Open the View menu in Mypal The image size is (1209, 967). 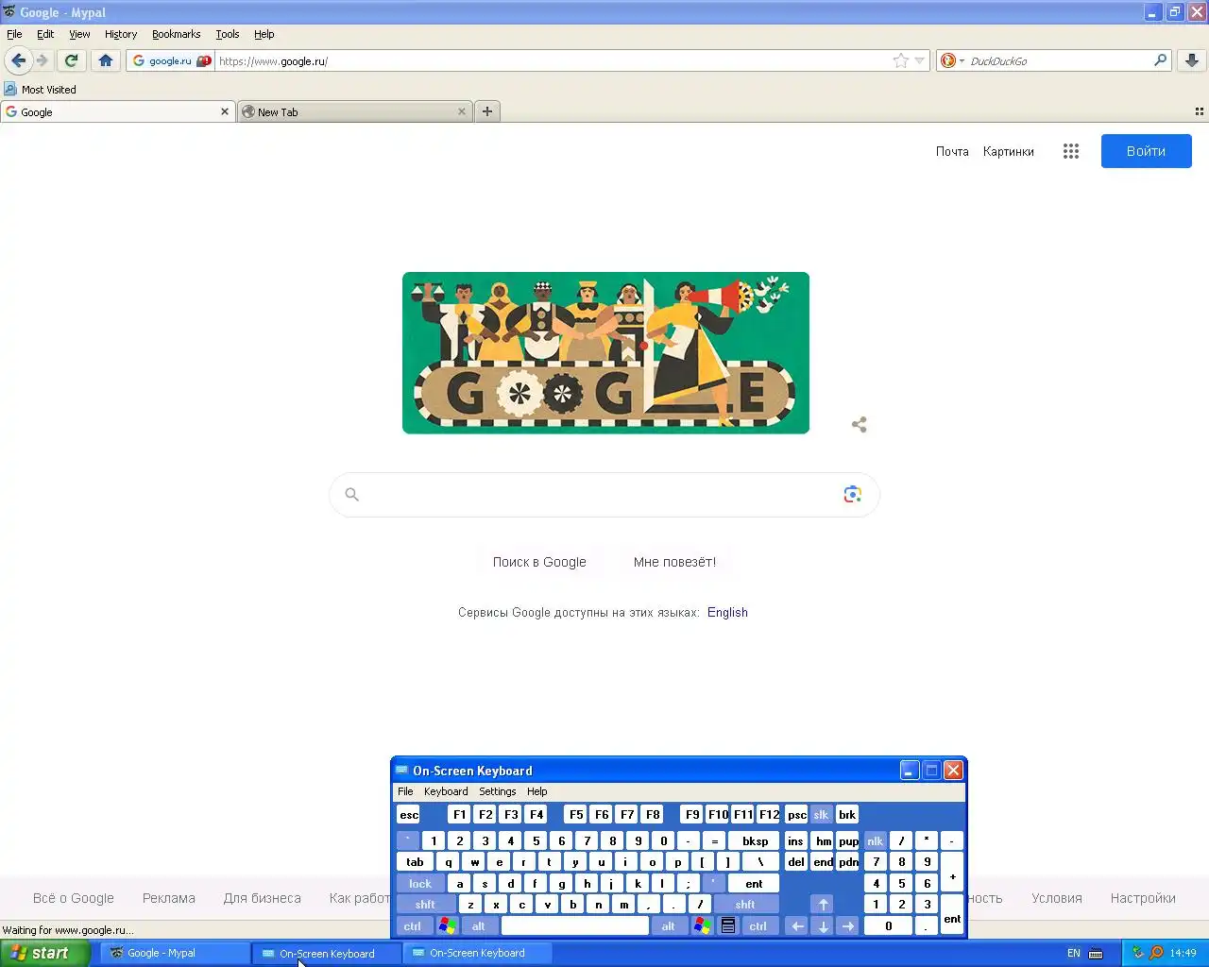(x=79, y=34)
